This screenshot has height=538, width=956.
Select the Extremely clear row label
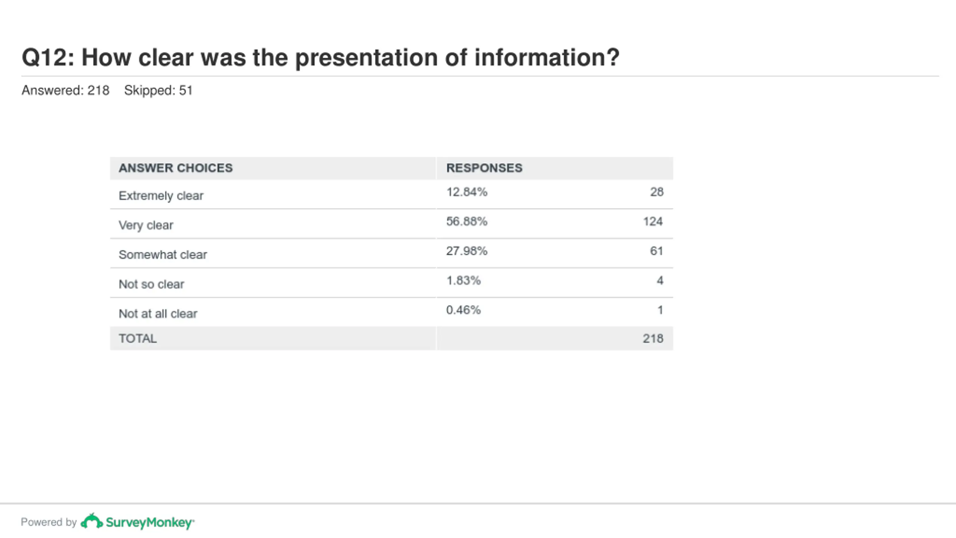(x=161, y=196)
